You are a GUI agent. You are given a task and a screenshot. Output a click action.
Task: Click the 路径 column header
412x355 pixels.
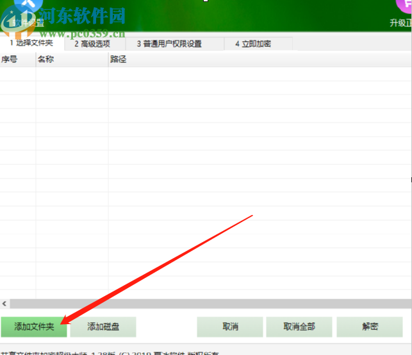260,60
